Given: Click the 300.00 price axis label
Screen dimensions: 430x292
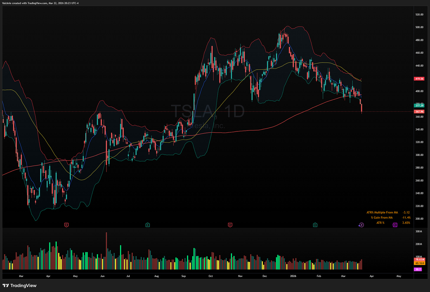Looking at the screenshot, I should point(419,155).
